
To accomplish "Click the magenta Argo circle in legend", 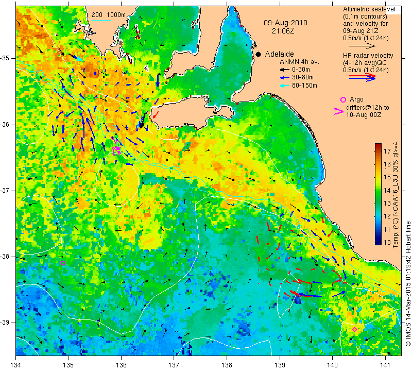I will (x=343, y=99).
